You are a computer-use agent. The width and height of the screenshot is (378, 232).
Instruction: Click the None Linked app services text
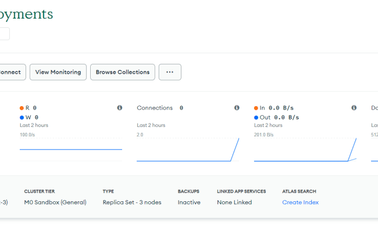pyautogui.click(x=234, y=202)
